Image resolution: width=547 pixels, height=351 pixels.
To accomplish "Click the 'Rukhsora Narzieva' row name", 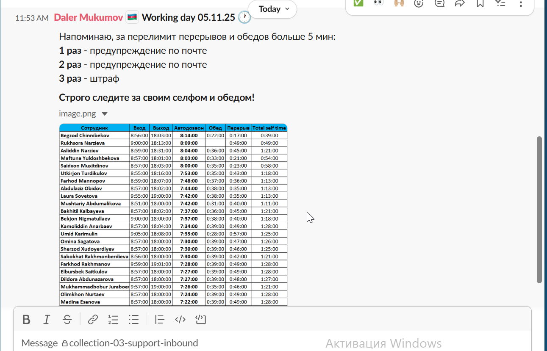I will click(82, 143).
